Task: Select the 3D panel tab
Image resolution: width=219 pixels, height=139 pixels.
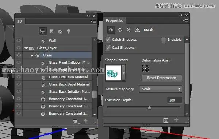Action: point(20,21)
